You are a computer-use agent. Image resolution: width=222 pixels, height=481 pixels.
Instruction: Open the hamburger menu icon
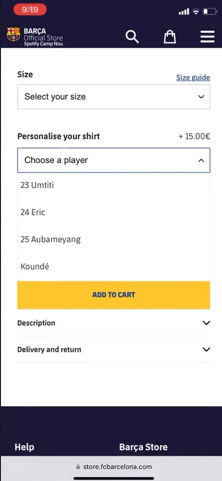coord(207,37)
